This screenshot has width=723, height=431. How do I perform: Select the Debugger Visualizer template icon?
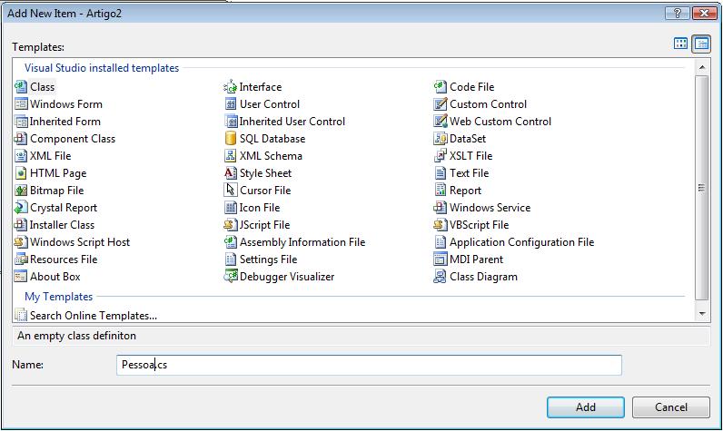pos(232,277)
